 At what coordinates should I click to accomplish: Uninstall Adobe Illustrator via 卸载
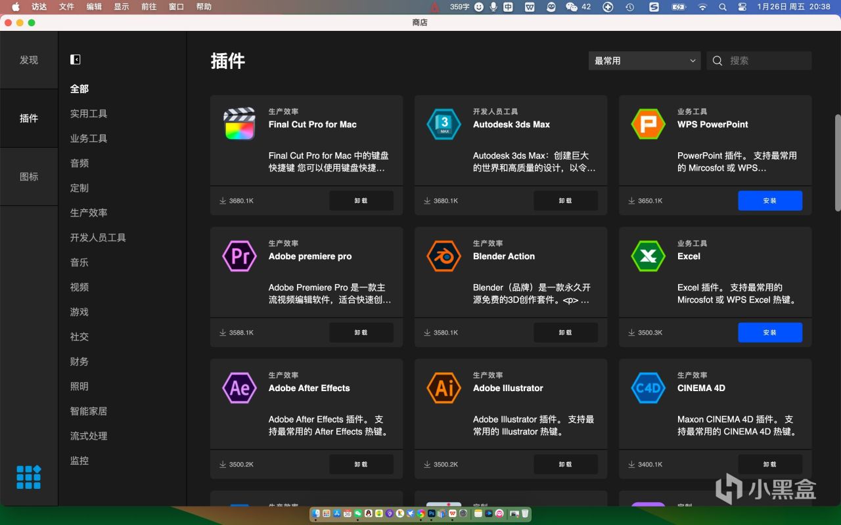[566, 465]
